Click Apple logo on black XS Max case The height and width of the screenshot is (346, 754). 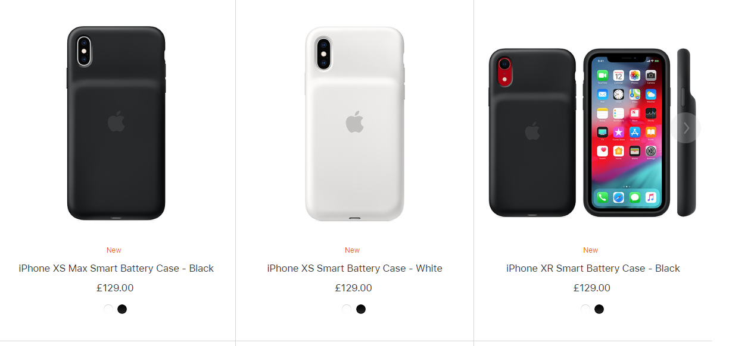tap(116, 121)
